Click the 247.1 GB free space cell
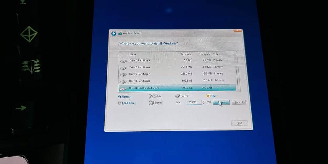328x164 pixels. click(207, 88)
